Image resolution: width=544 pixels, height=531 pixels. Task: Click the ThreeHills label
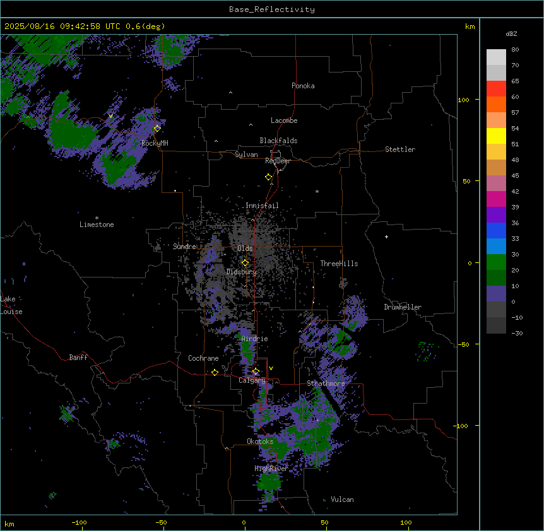(339, 264)
